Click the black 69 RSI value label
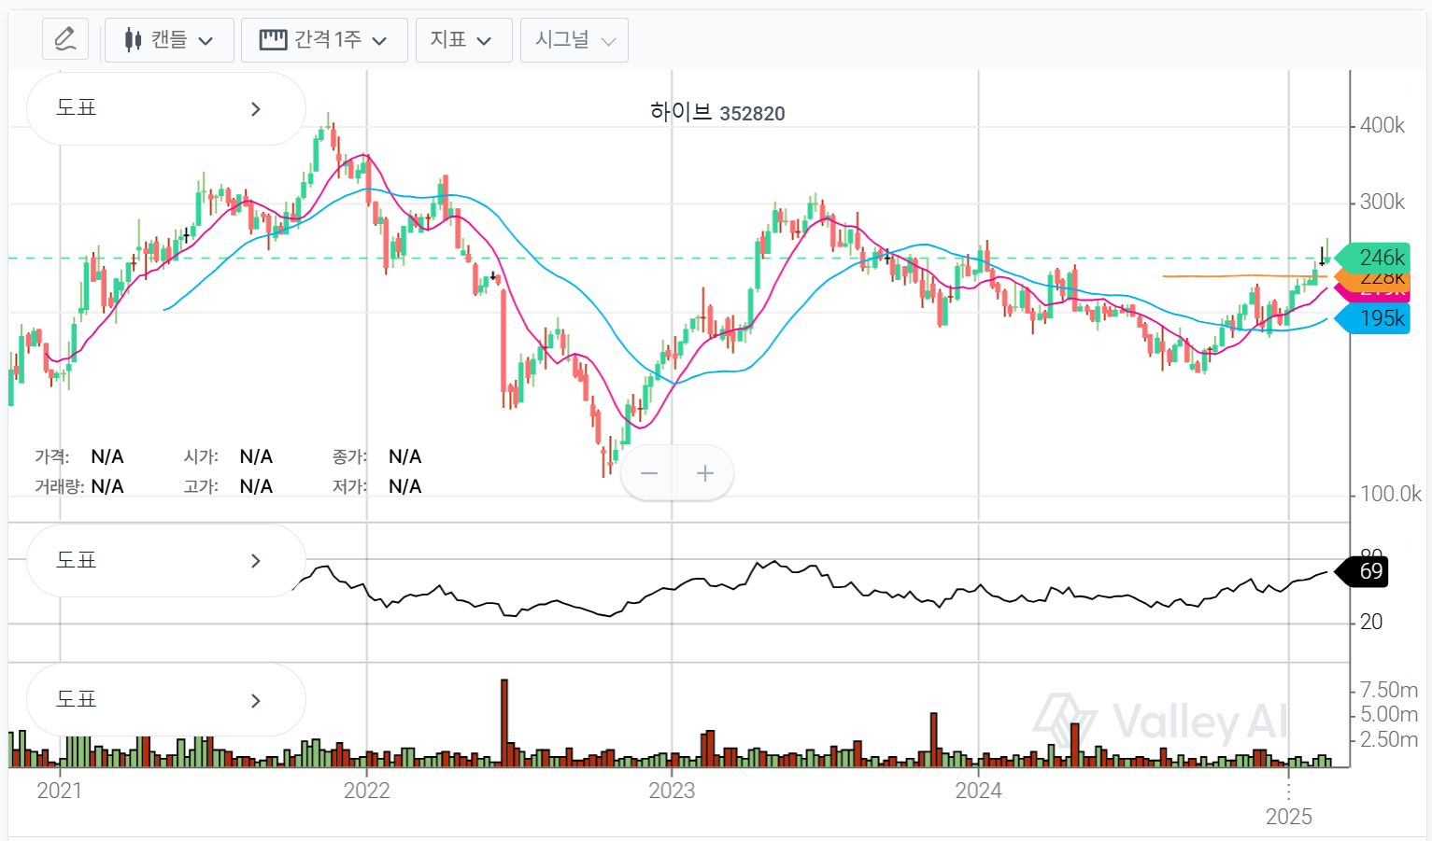This screenshot has height=841, width=1432. pyautogui.click(x=1366, y=571)
